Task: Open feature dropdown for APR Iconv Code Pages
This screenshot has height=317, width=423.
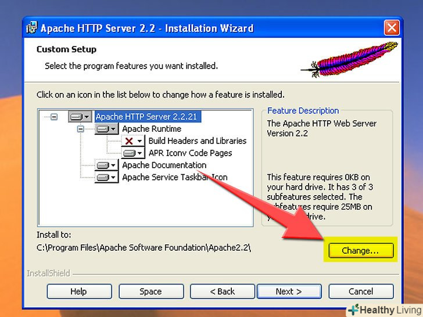Action: 132,153
